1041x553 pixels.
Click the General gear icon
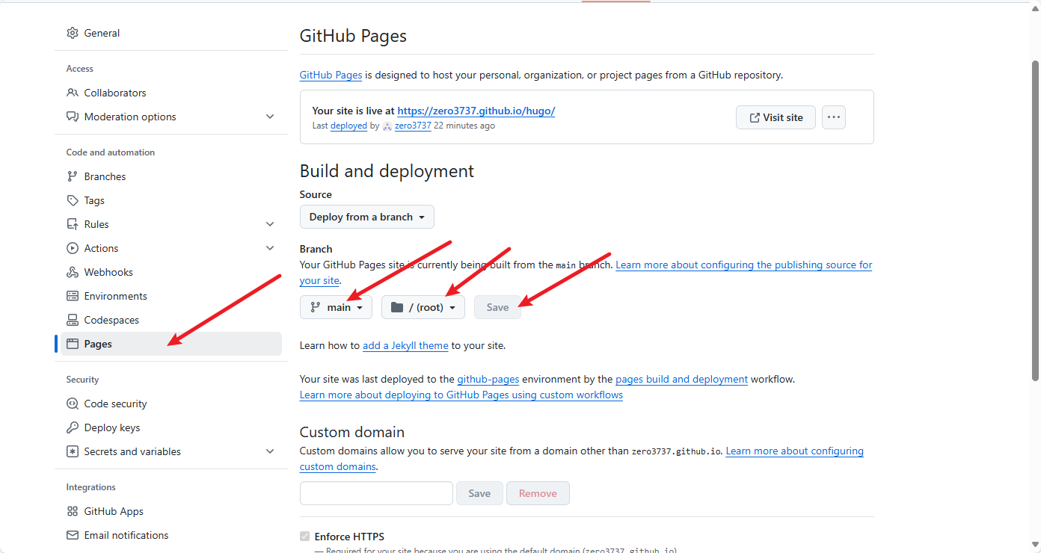point(73,33)
